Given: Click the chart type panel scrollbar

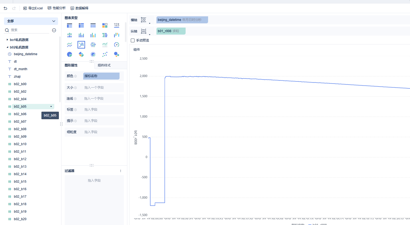Looking at the screenshot, I should 125,32.
